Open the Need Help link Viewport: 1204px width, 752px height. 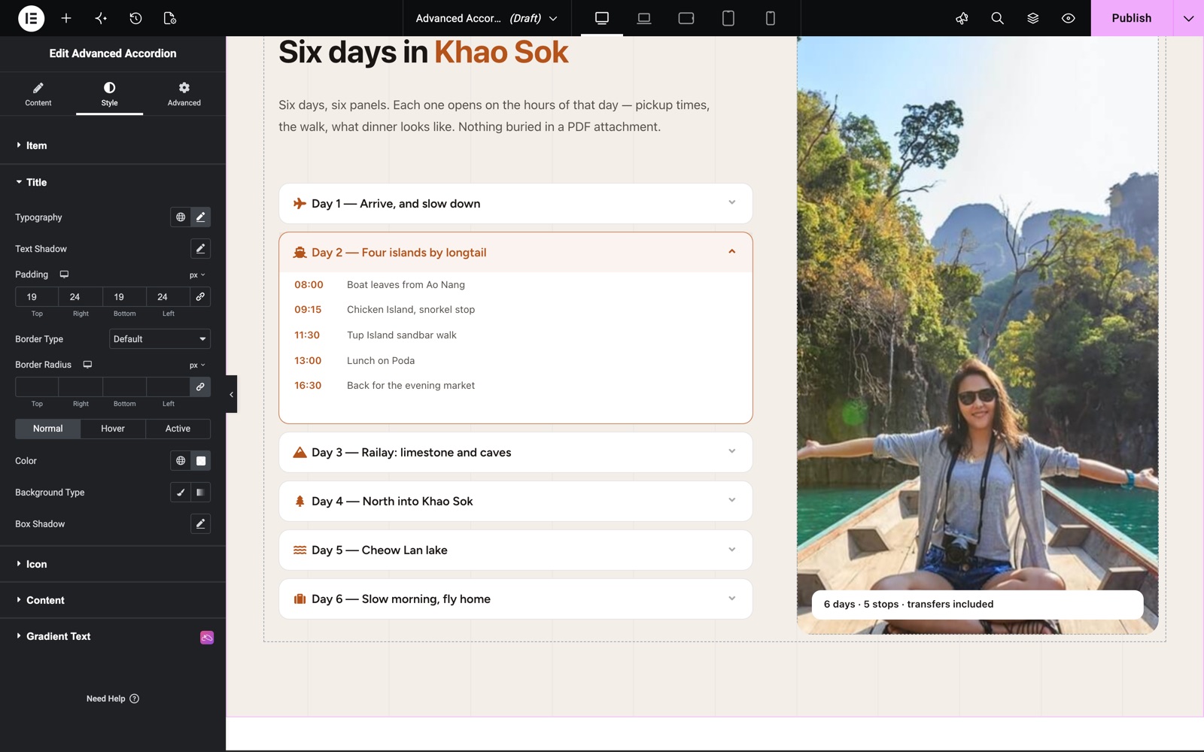[x=113, y=699]
